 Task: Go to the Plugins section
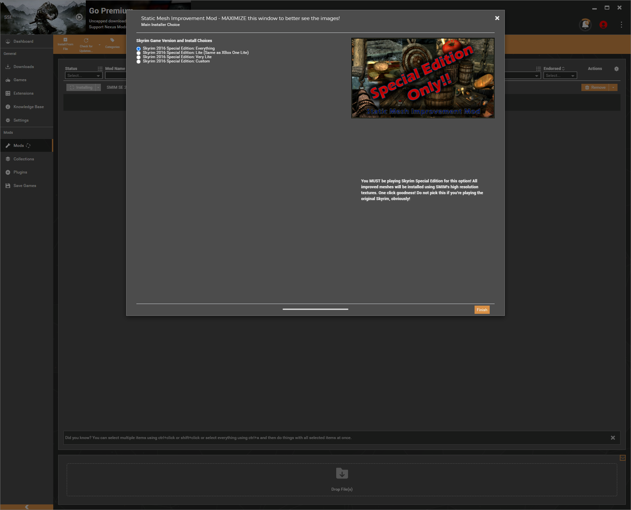pyautogui.click(x=20, y=172)
